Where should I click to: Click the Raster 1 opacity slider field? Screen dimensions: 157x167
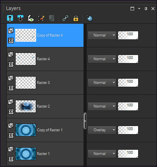coord(128,154)
